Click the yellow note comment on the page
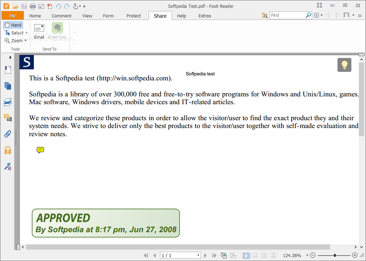Image resolution: width=366 pixels, height=261 pixels. coord(40,150)
